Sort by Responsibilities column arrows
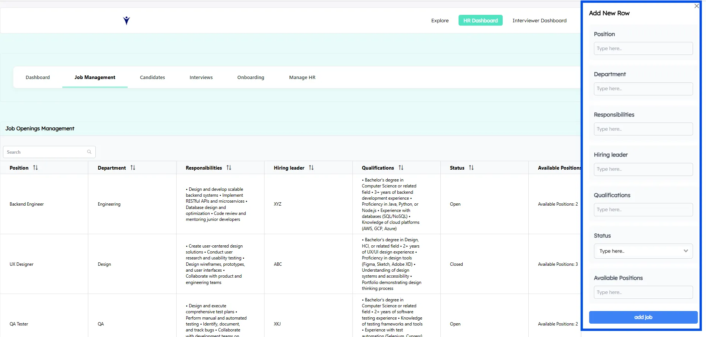The height and width of the screenshot is (337, 706). click(229, 168)
